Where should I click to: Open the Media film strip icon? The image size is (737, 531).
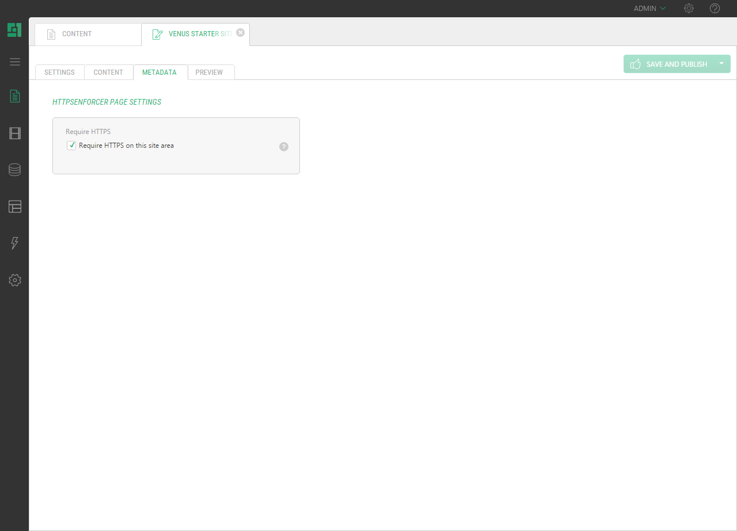pos(15,133)
